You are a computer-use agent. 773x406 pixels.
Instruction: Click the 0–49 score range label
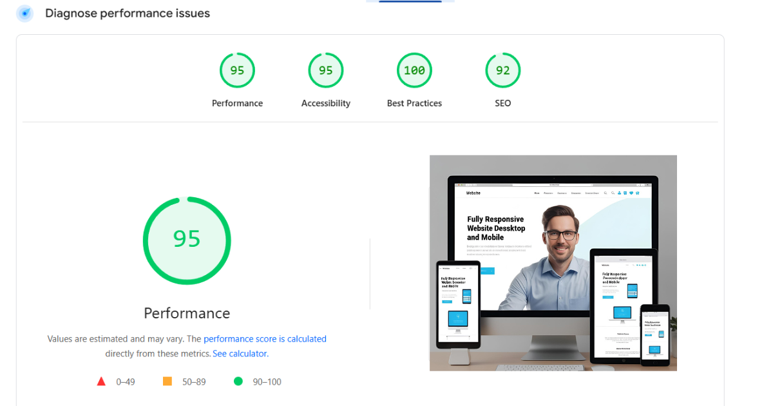click(126, 382)
